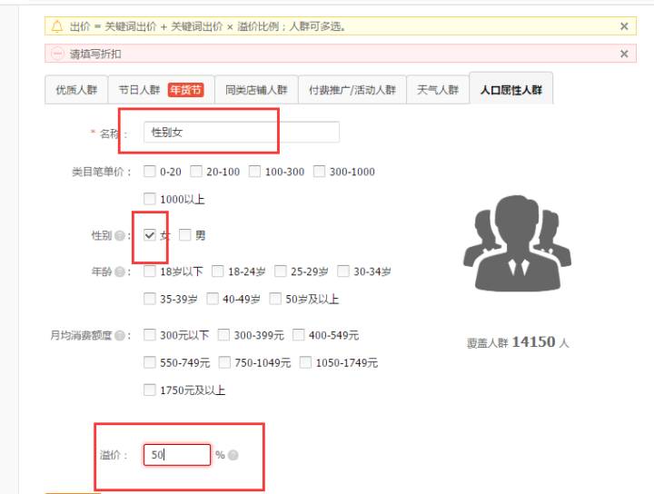Open help icon next to 性别
This screenshot has width=654, height=494.
[x=120, y=235]
